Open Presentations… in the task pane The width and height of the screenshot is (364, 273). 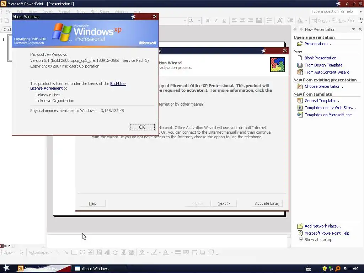click(318, 44)
